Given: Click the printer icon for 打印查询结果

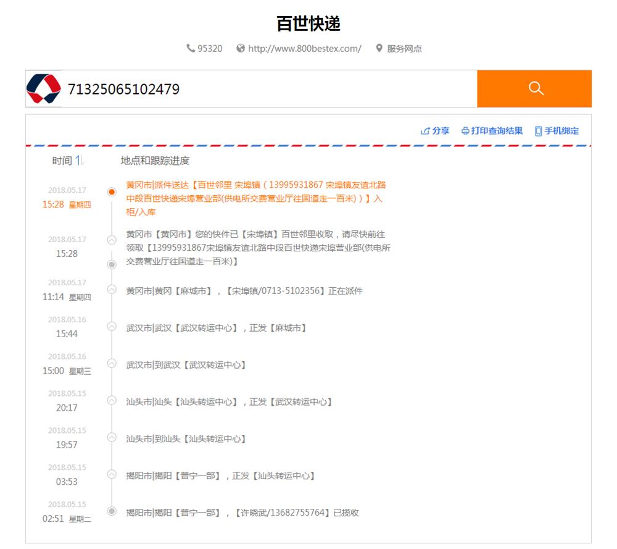Looking at the screenshot, I should click(x=465, y=131).
